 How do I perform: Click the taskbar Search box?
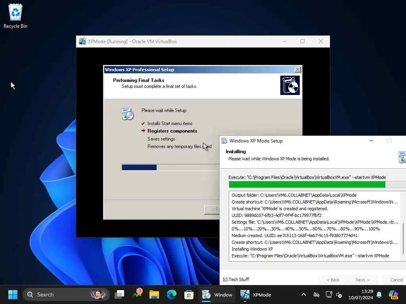[66, 294]
